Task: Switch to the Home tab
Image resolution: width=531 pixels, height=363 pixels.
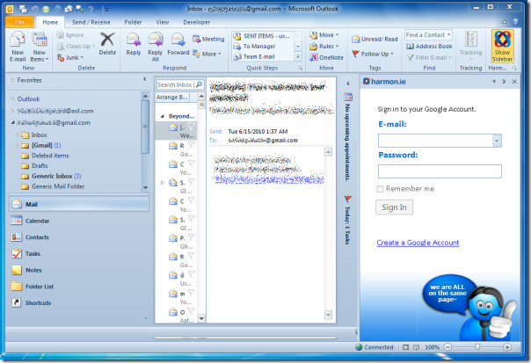Action: (x=50, y=22)
